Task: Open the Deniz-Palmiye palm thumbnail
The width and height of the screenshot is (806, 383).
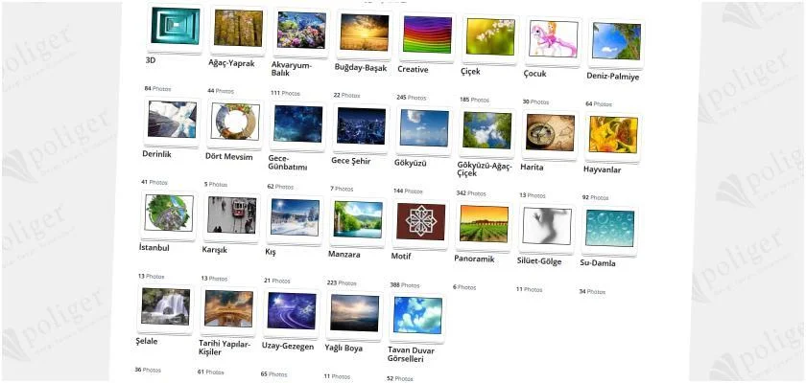Action: (616, 41)
